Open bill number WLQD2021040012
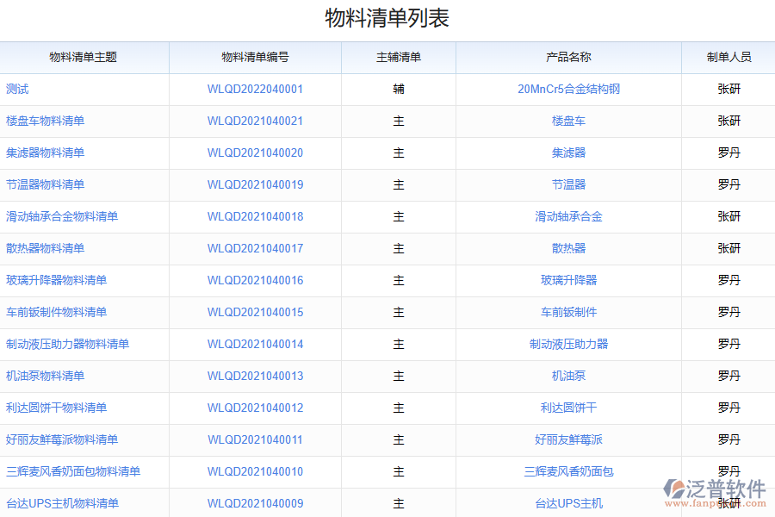The image size is (775, 517). pos(255,408)
